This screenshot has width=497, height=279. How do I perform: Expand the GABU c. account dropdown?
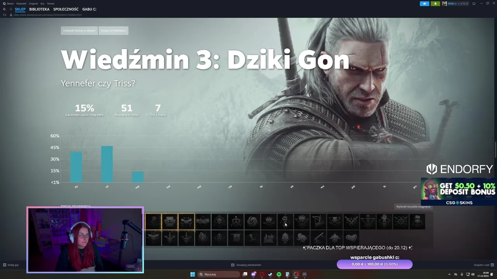(455, 3)
